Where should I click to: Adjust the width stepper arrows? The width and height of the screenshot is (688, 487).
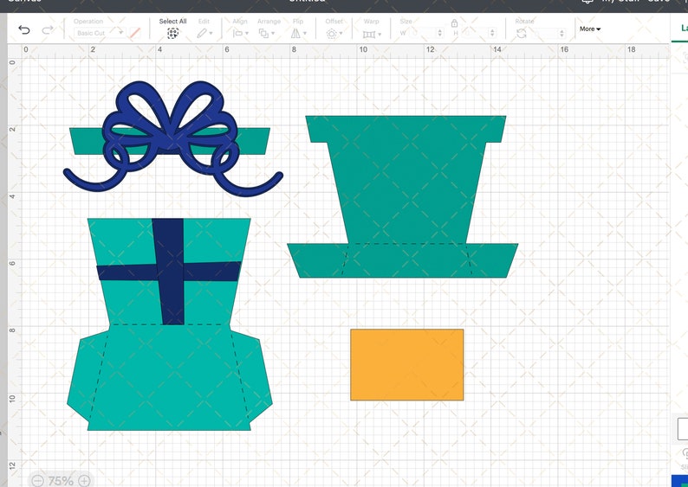[x=439, y=33]
